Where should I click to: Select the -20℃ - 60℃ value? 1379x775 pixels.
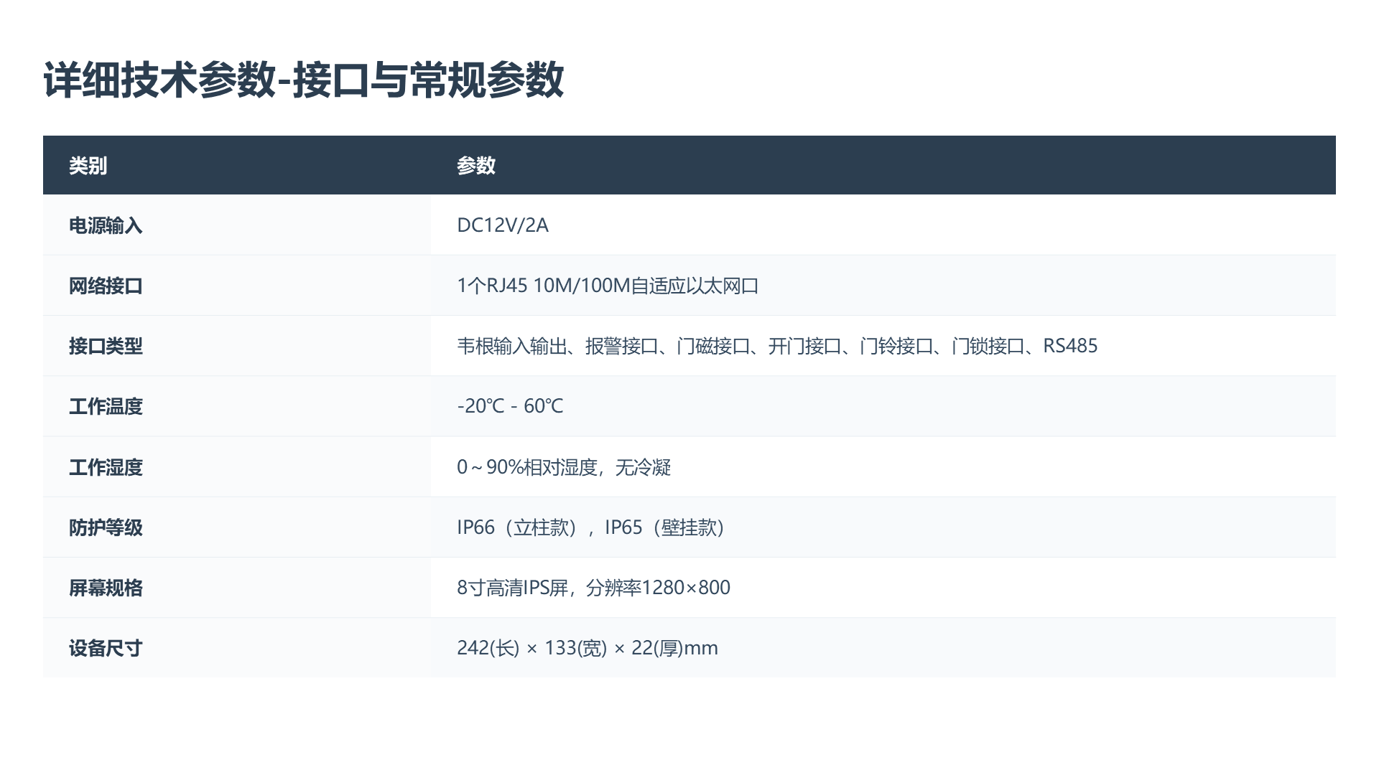[x=510, y=406]
